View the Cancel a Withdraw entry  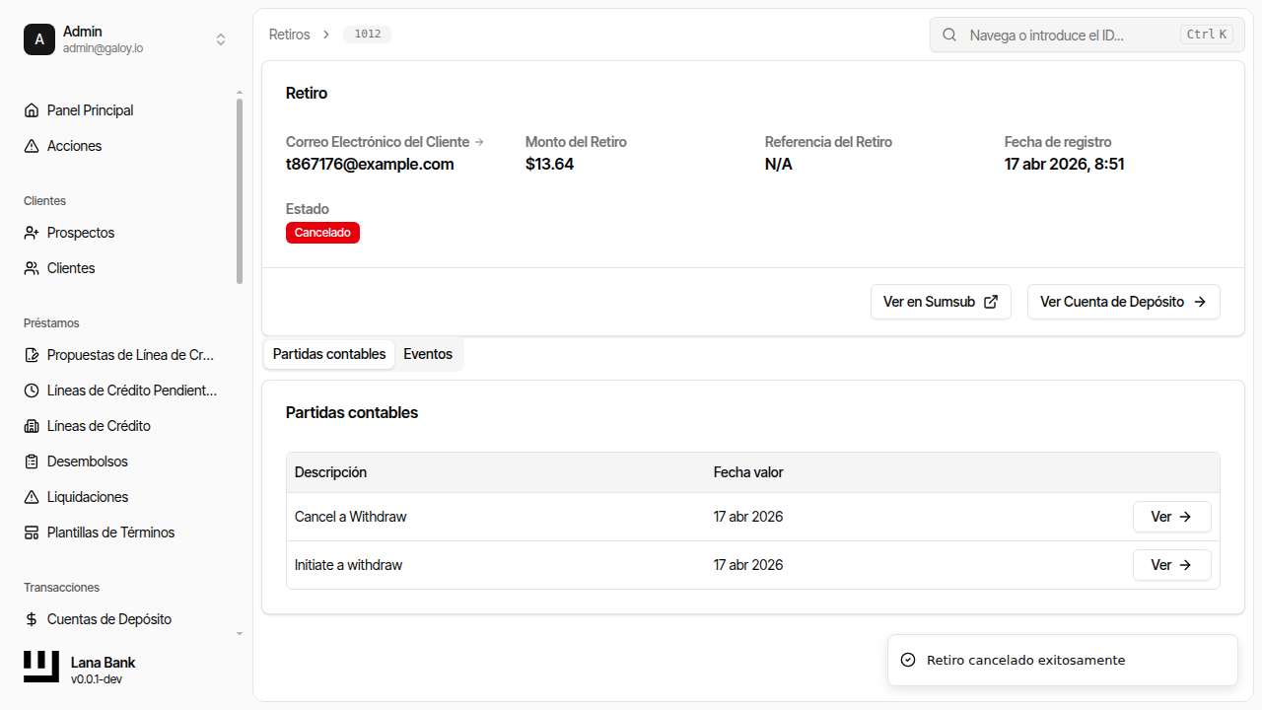coord(1171,517)
